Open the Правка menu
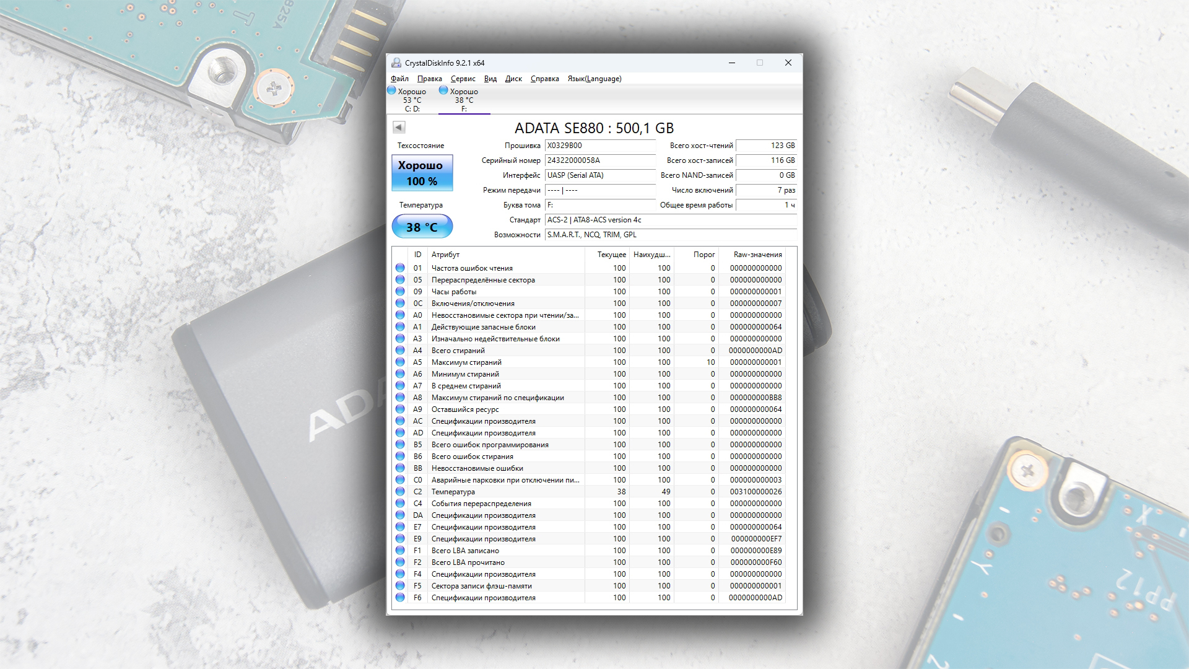Image resolution: width=1189 pixels, height=669 pixels. pyautogui.click(x=429, y=79)
